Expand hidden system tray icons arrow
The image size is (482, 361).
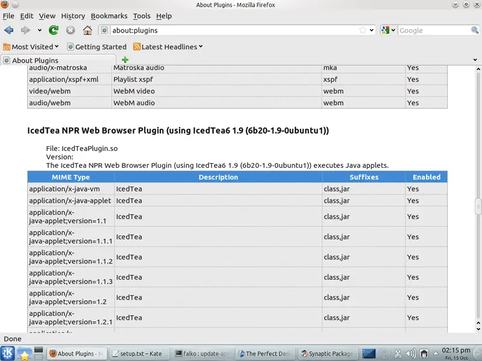pos(436,353)
